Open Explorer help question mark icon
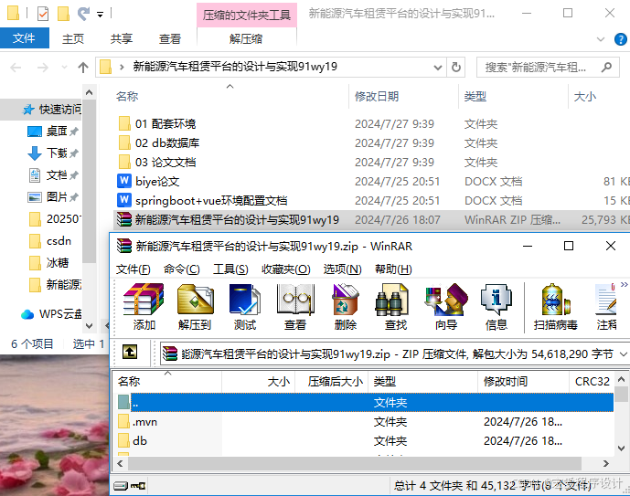Screen dimensions: 630x496 click(x=620, y=39)
